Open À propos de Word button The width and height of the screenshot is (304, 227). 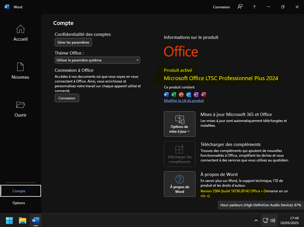tap(180, 184)
